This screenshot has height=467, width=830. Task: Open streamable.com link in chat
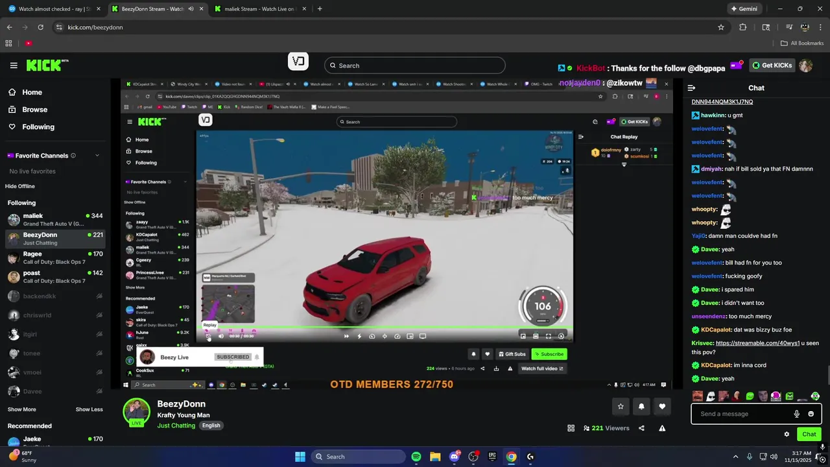point(757,343)
